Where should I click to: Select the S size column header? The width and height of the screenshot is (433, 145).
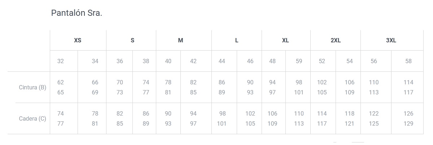[x=132, y=41]
